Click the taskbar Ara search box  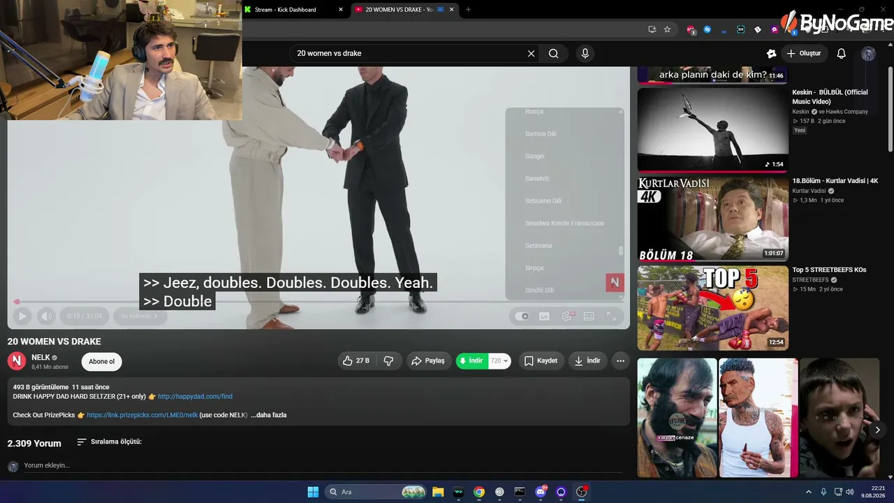[376, 492]
